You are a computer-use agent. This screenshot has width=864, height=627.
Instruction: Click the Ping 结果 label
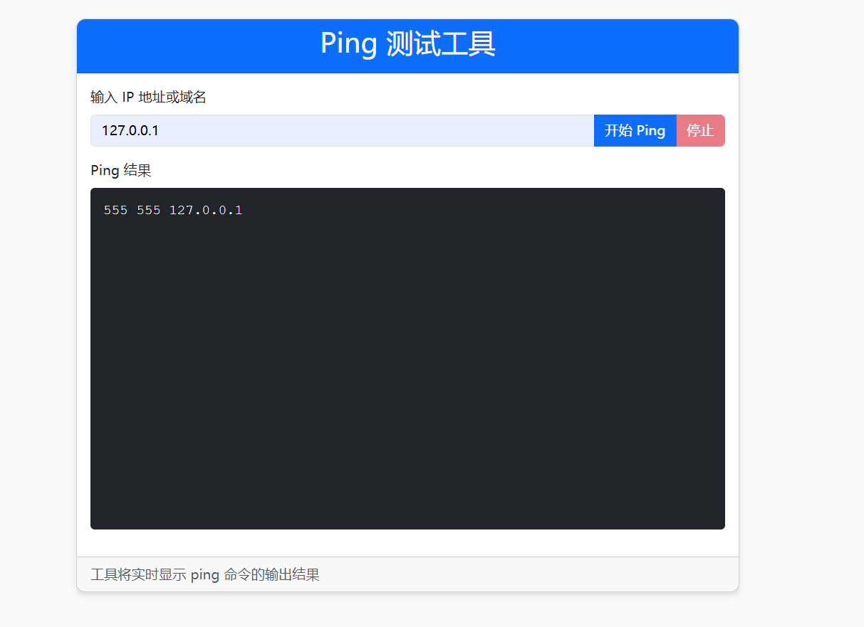pos(120,171)
